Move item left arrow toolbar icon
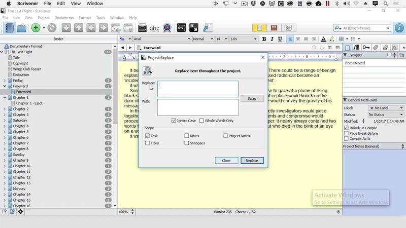 91,28
